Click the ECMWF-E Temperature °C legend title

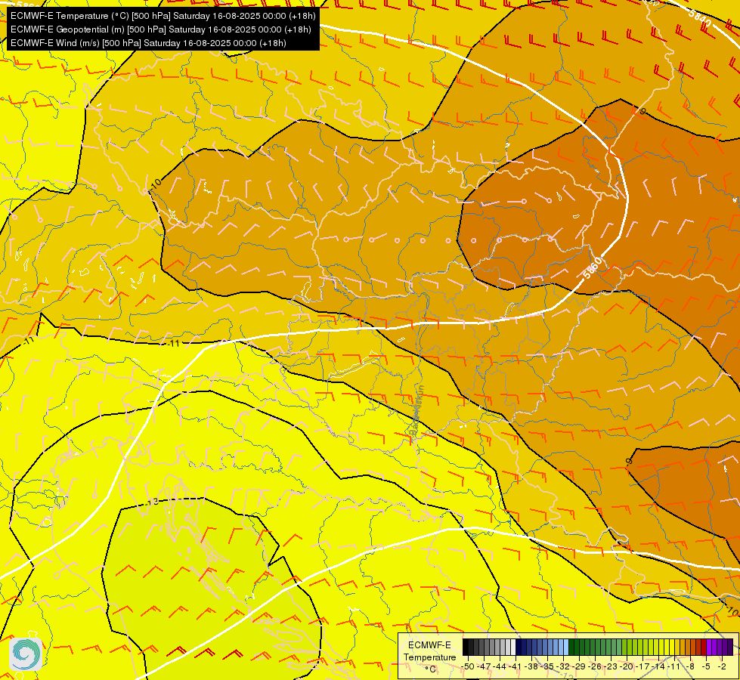click(x=430, y=657)
